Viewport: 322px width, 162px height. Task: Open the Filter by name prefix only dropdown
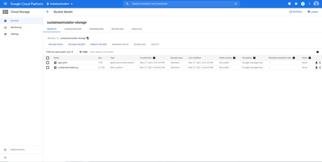click(60, 52)
